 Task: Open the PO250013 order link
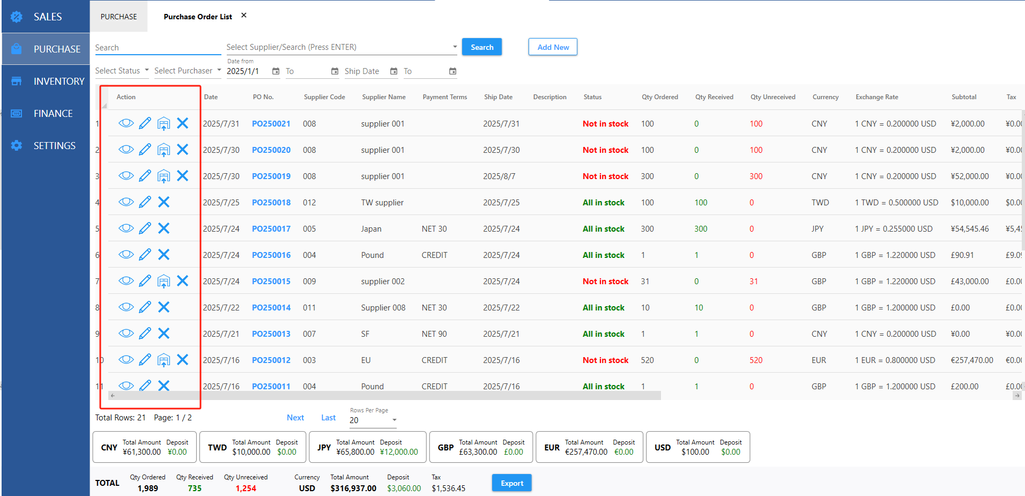[271, 334]
